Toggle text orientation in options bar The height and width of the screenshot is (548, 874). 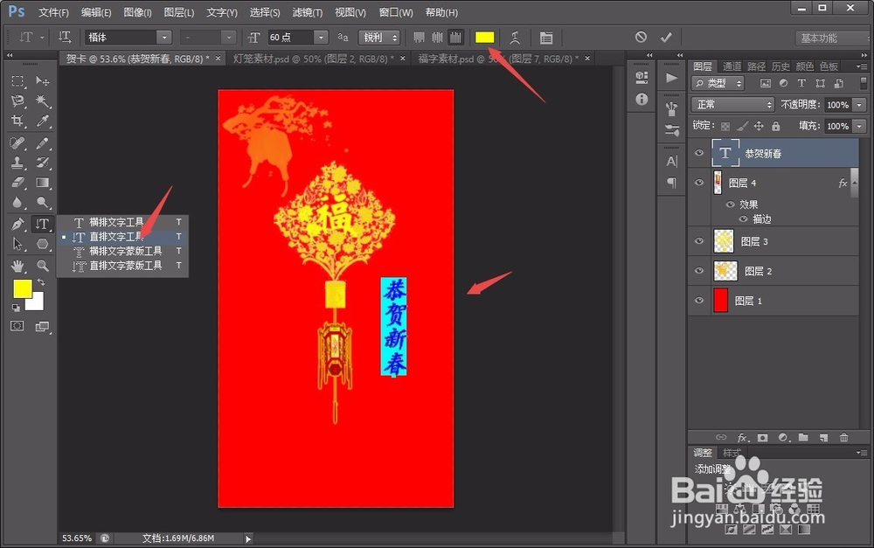tap(65, 37)
